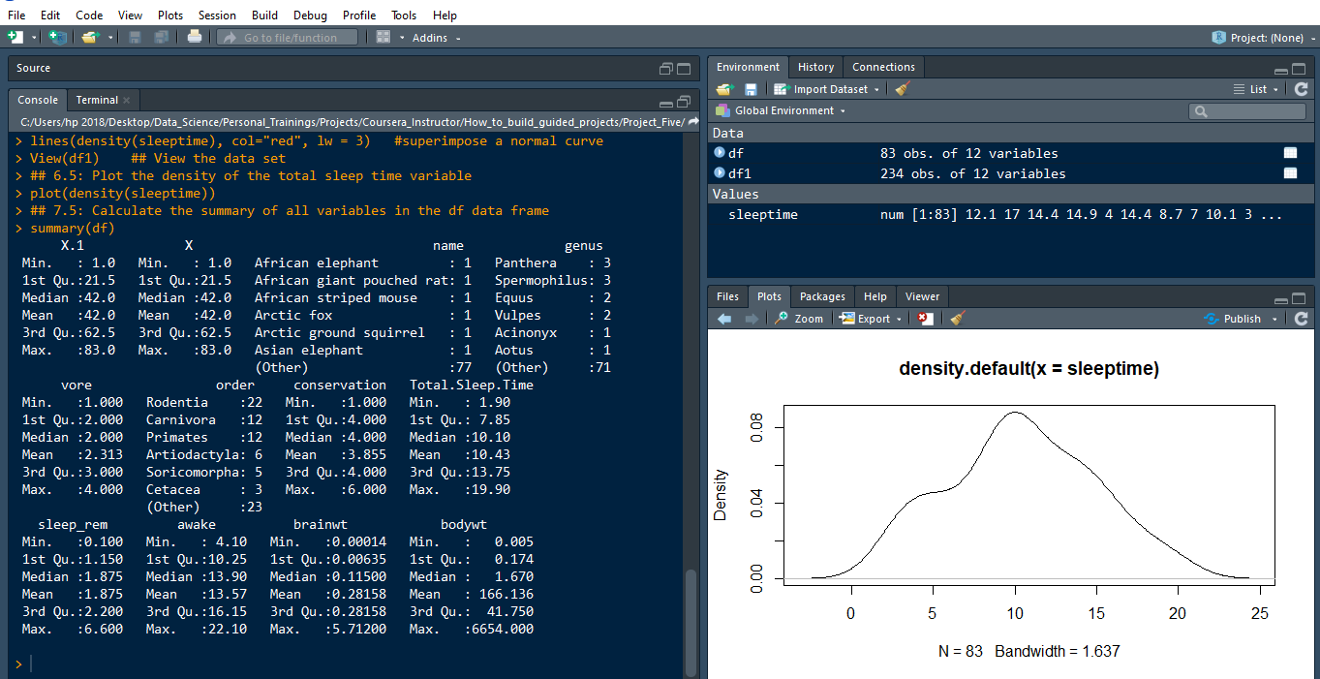Go to previous plot using back arrow
This screenshot has width=1320, height=679.
(x=724, y=319)
